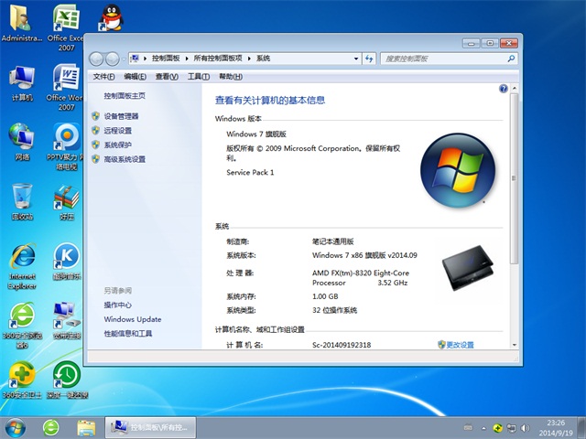This screenshot has height=439, width=586.
Task: Click the computer name Sc-201409192318
Action: [x=342, y=345]
